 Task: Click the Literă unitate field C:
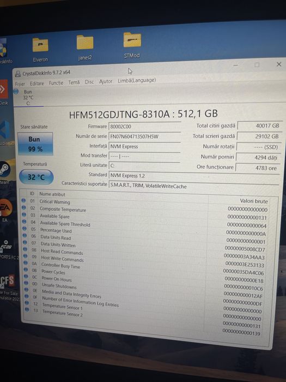pos(144,166)
